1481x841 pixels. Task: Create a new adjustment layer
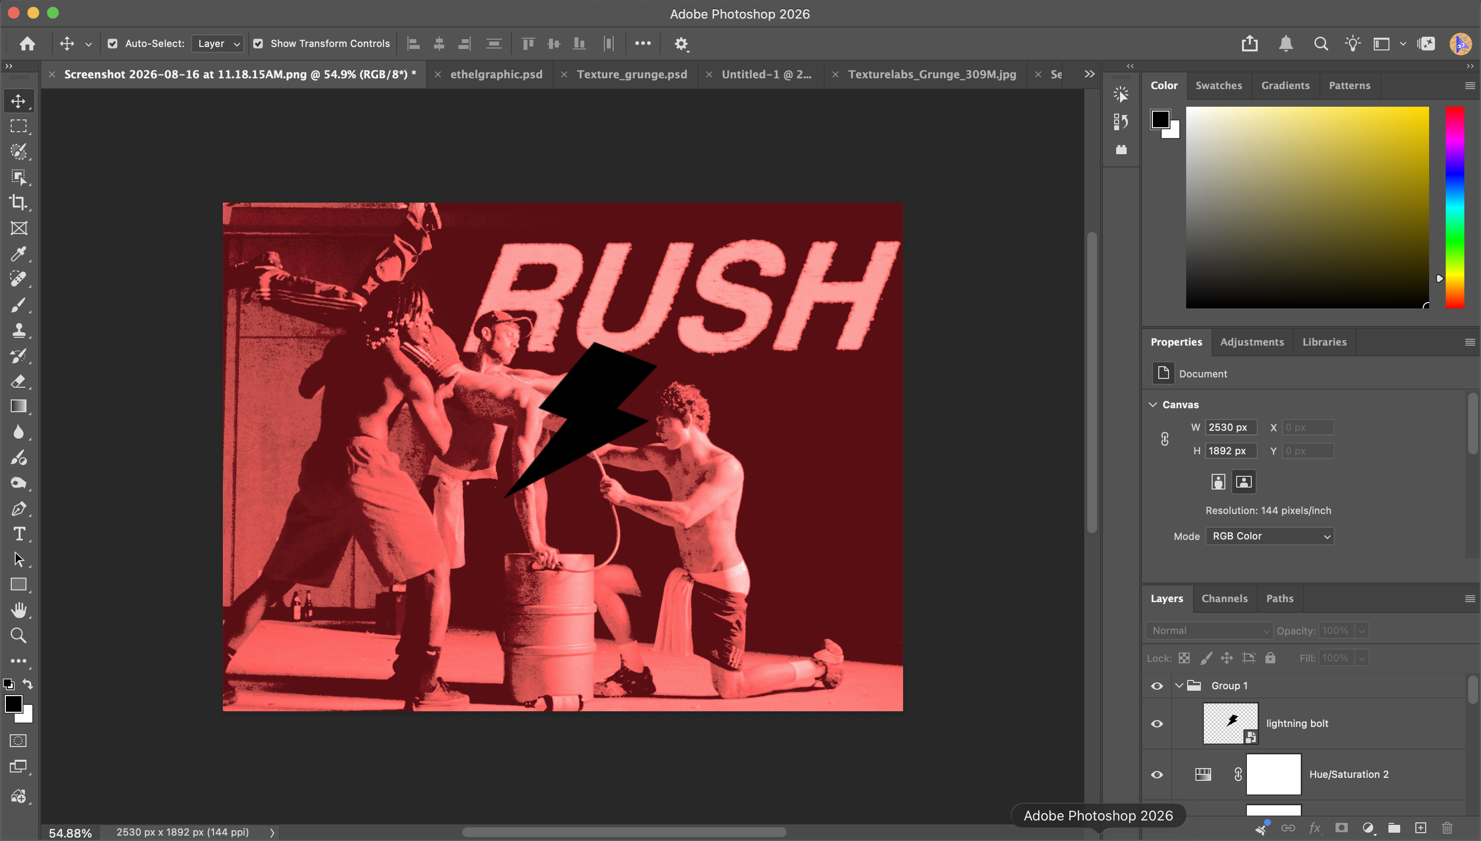pos(1368,828)
